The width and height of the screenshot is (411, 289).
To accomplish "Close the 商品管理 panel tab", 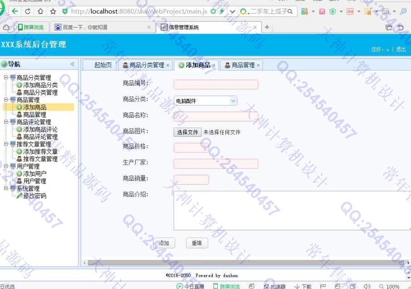I will pos(258,65).
